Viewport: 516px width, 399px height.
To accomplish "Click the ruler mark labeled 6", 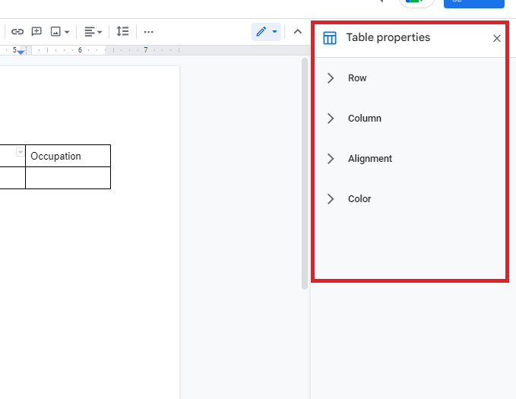I will tap(80, 50).
